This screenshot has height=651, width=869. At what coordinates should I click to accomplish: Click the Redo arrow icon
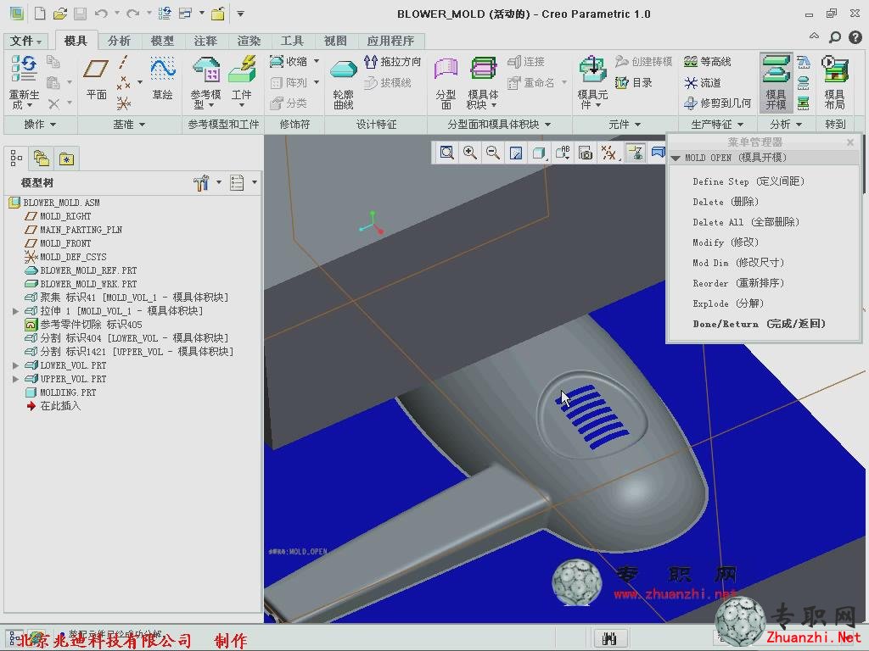(133, 14)
